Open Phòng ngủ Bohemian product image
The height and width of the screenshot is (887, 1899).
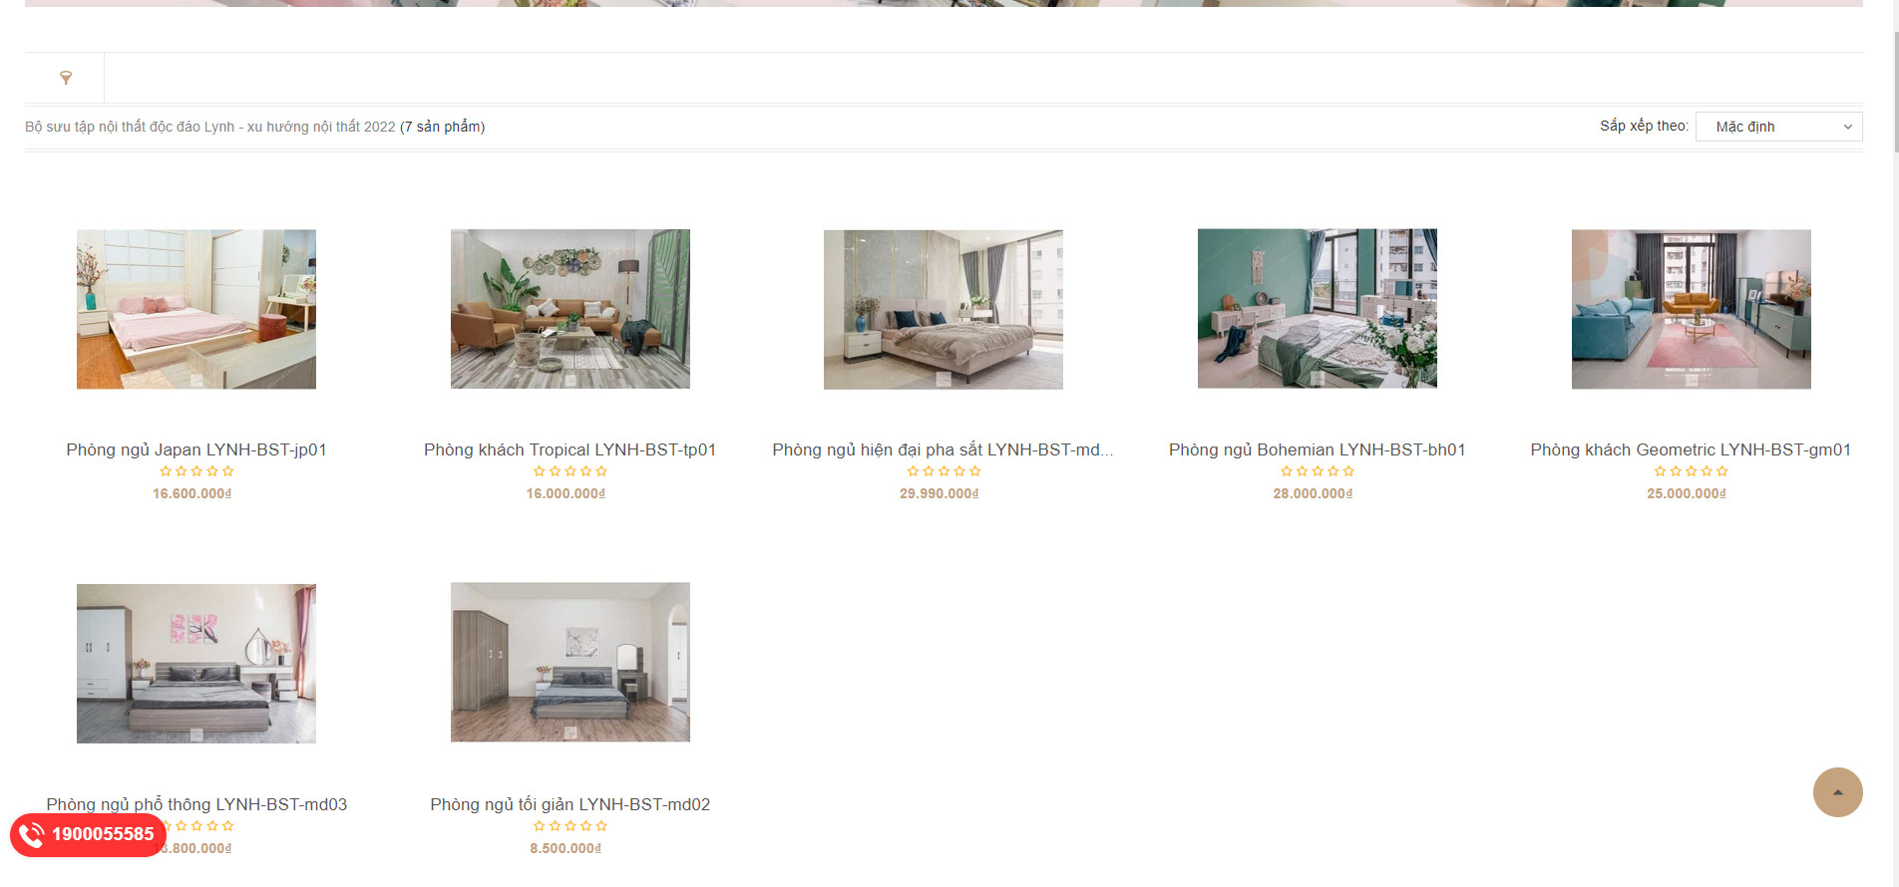[1318, 309]
